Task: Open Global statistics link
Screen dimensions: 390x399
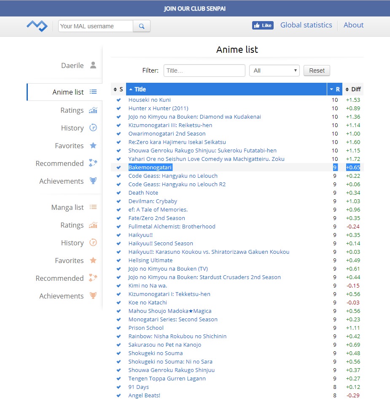Action: (306, 25)
